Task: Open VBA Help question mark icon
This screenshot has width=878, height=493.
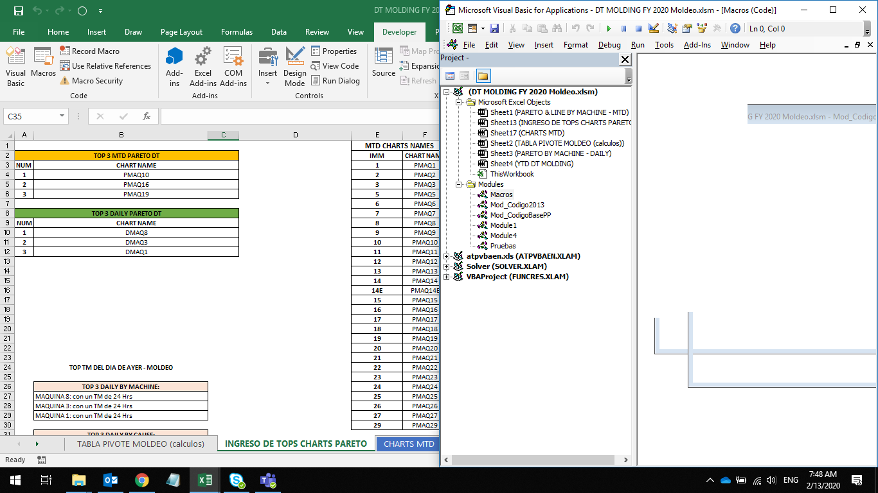Action: pos(735,28)
